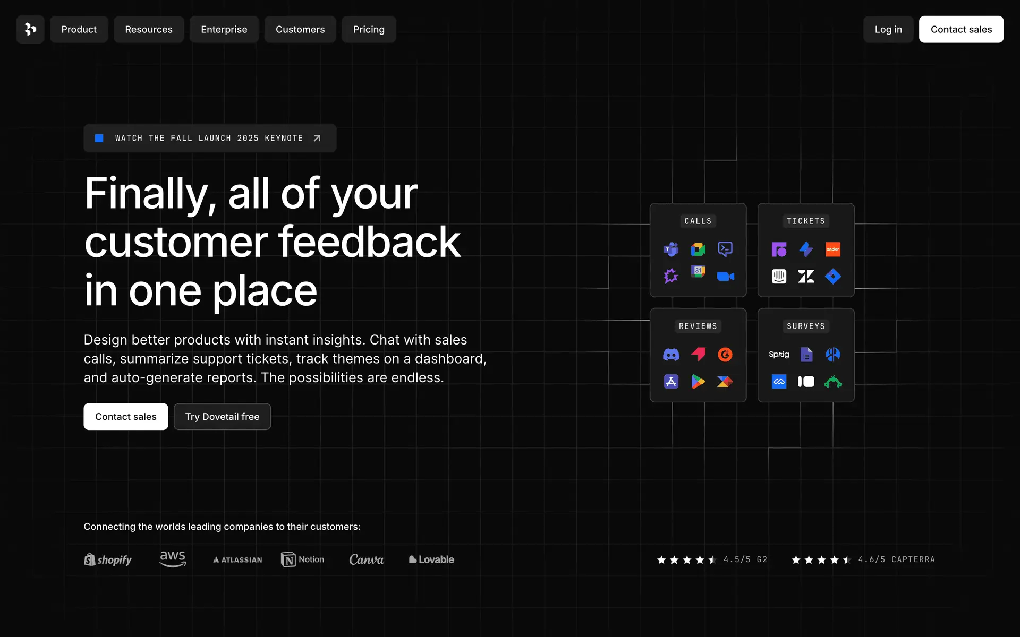Go to the Pricing page
Screen dimensions: 1020x637
tap(369, 29)
